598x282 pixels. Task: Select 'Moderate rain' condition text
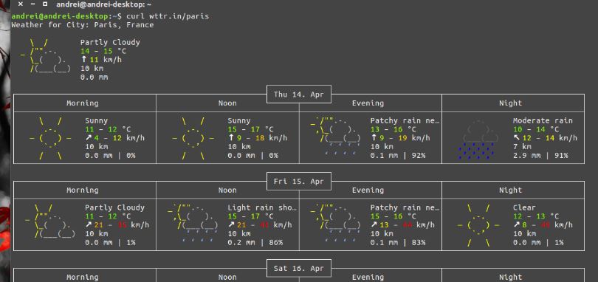(543, 120)
